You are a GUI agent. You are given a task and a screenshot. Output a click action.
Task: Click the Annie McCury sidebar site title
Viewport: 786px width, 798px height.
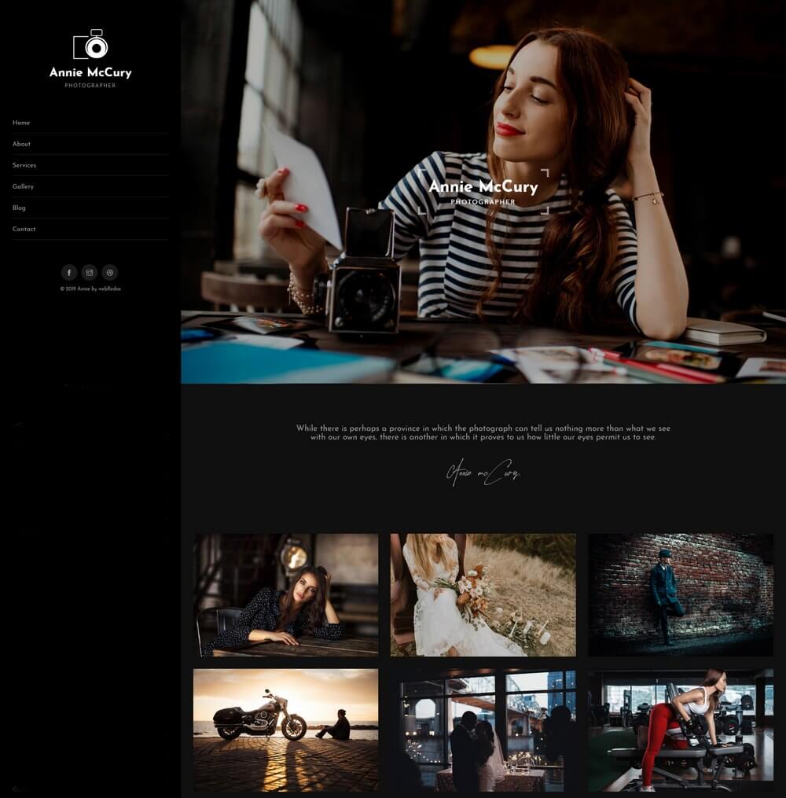[90, 72]
